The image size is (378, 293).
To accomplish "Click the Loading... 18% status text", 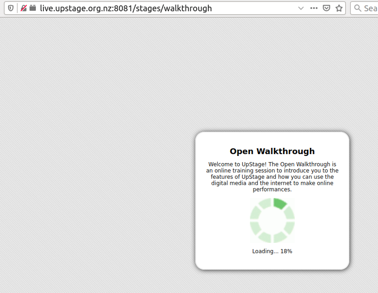I will (x=272, y=251).
